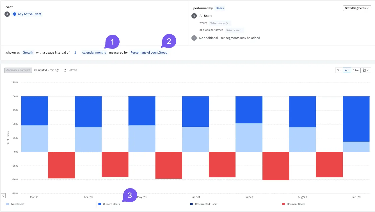Screen dimensions: 375x212
Task: Change the calendar months interval unit
Action: pos(94,52)
